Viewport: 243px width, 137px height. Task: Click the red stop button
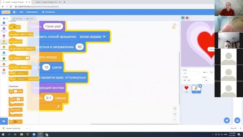tap(187, 18)
